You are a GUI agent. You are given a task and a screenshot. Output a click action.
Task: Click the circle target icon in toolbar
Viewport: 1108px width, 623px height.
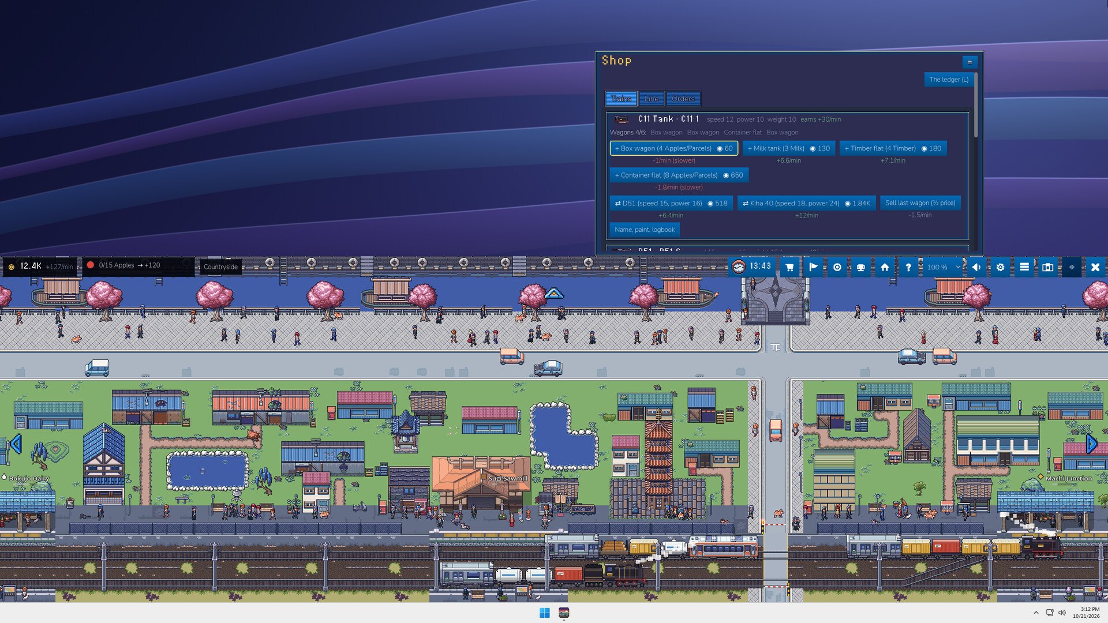point(837,267)
